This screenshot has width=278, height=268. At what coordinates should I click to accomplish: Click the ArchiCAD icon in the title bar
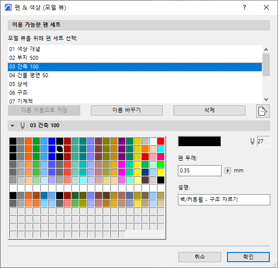(x=8, y=7)
